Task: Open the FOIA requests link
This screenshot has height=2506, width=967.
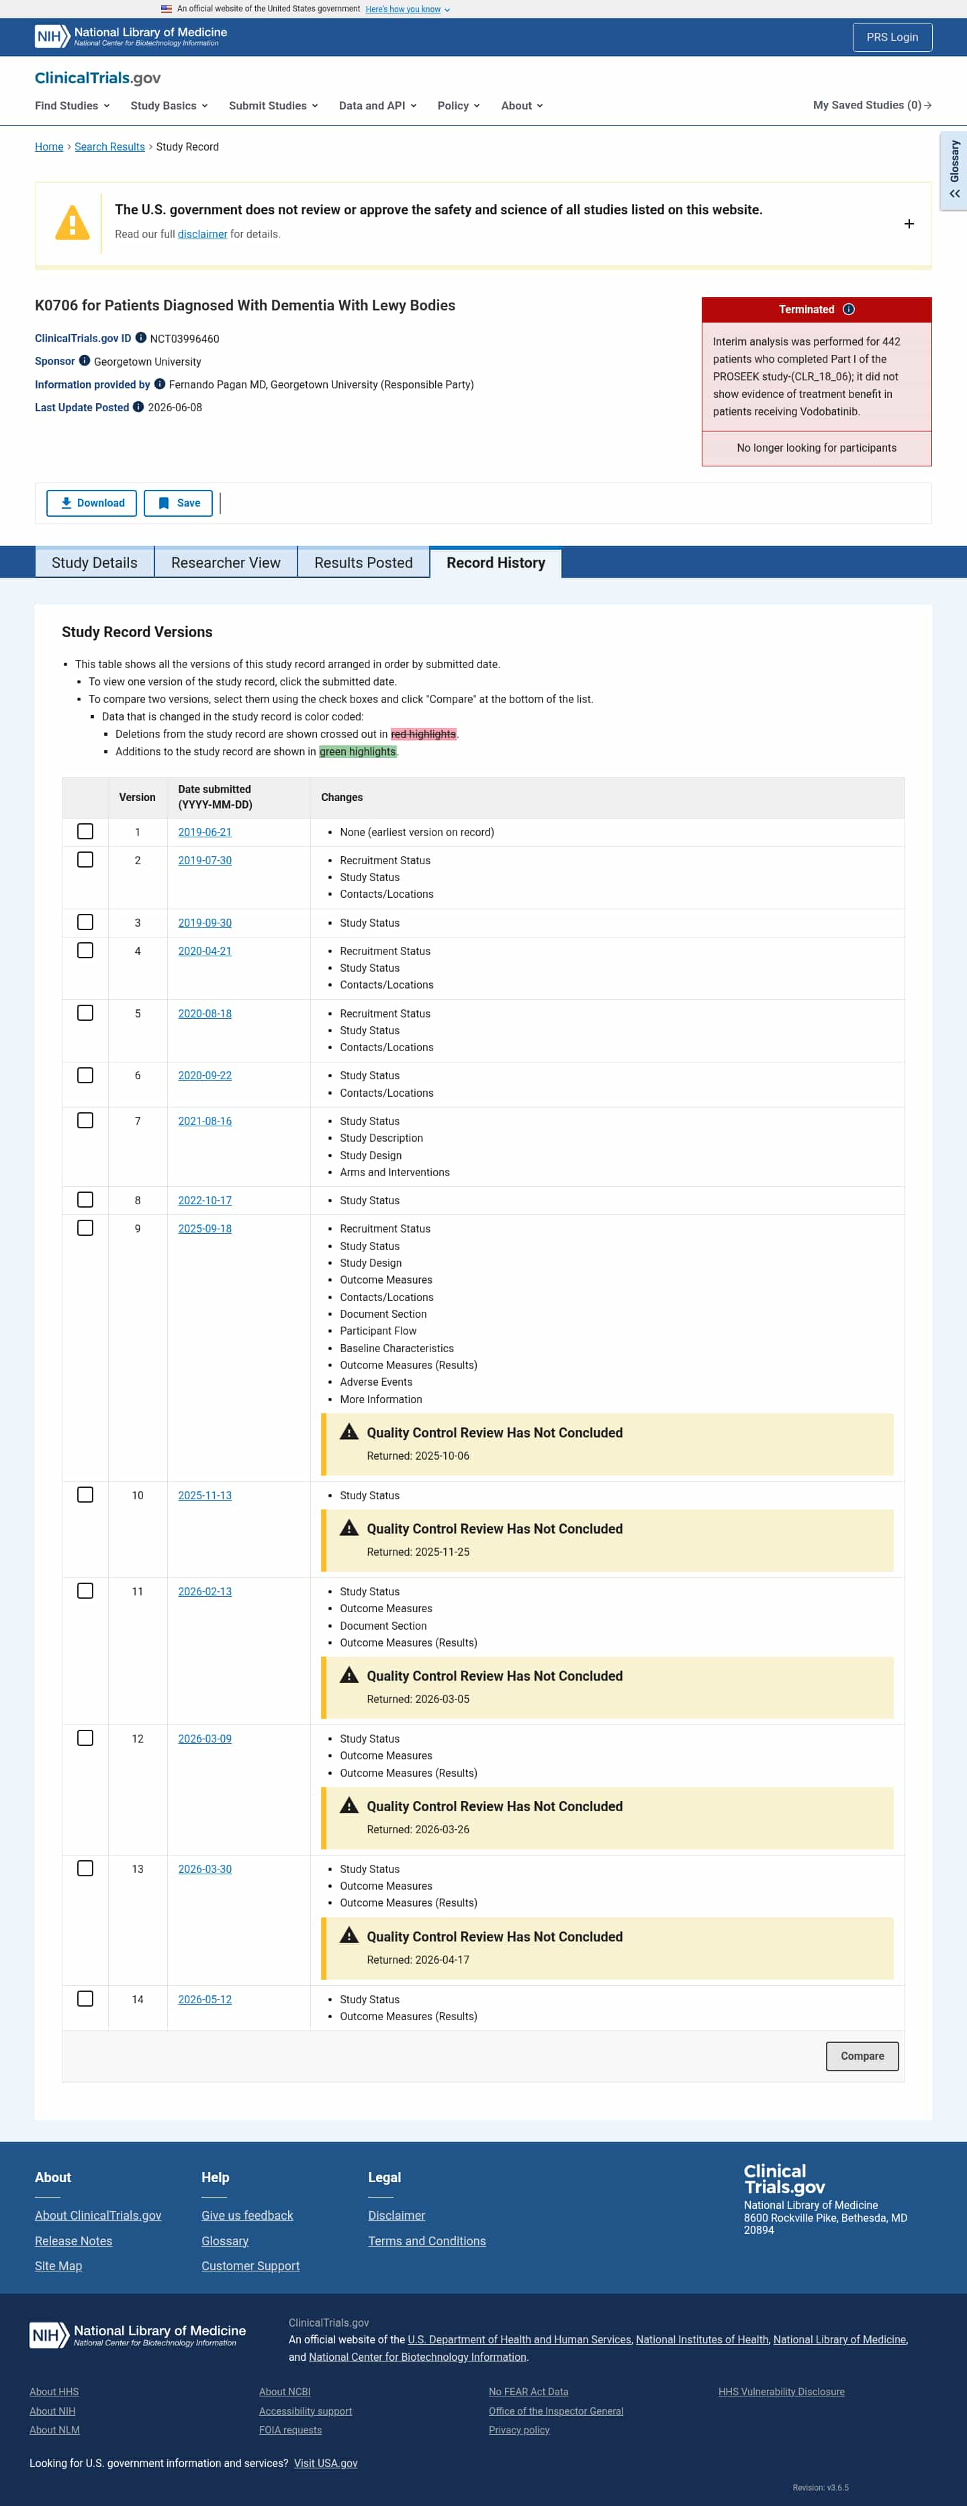Action: point(289,2429)
